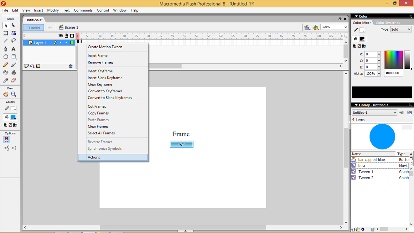Click the fill color swatch in Tools
The image size is (414, 233).
coord(13,117)
